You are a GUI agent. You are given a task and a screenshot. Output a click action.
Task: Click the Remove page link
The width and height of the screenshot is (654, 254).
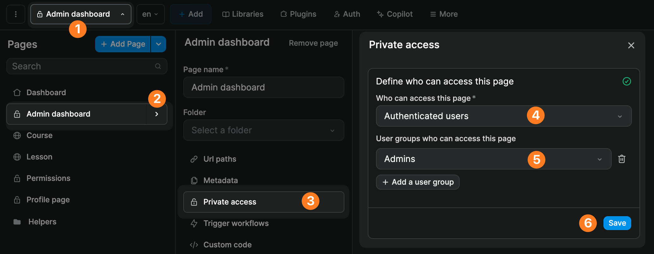pyautogui.click(x=313, y=43)
